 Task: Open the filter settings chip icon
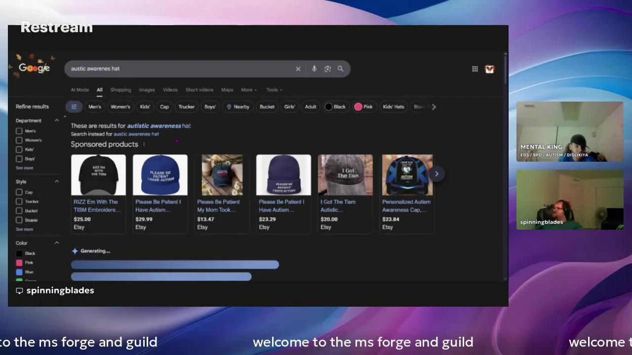[74, 106]
